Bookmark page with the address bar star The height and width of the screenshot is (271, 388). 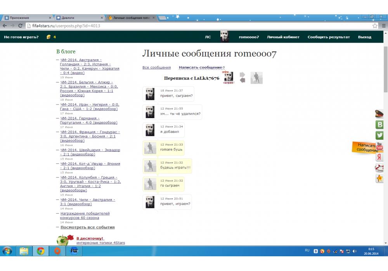[375, 26]
